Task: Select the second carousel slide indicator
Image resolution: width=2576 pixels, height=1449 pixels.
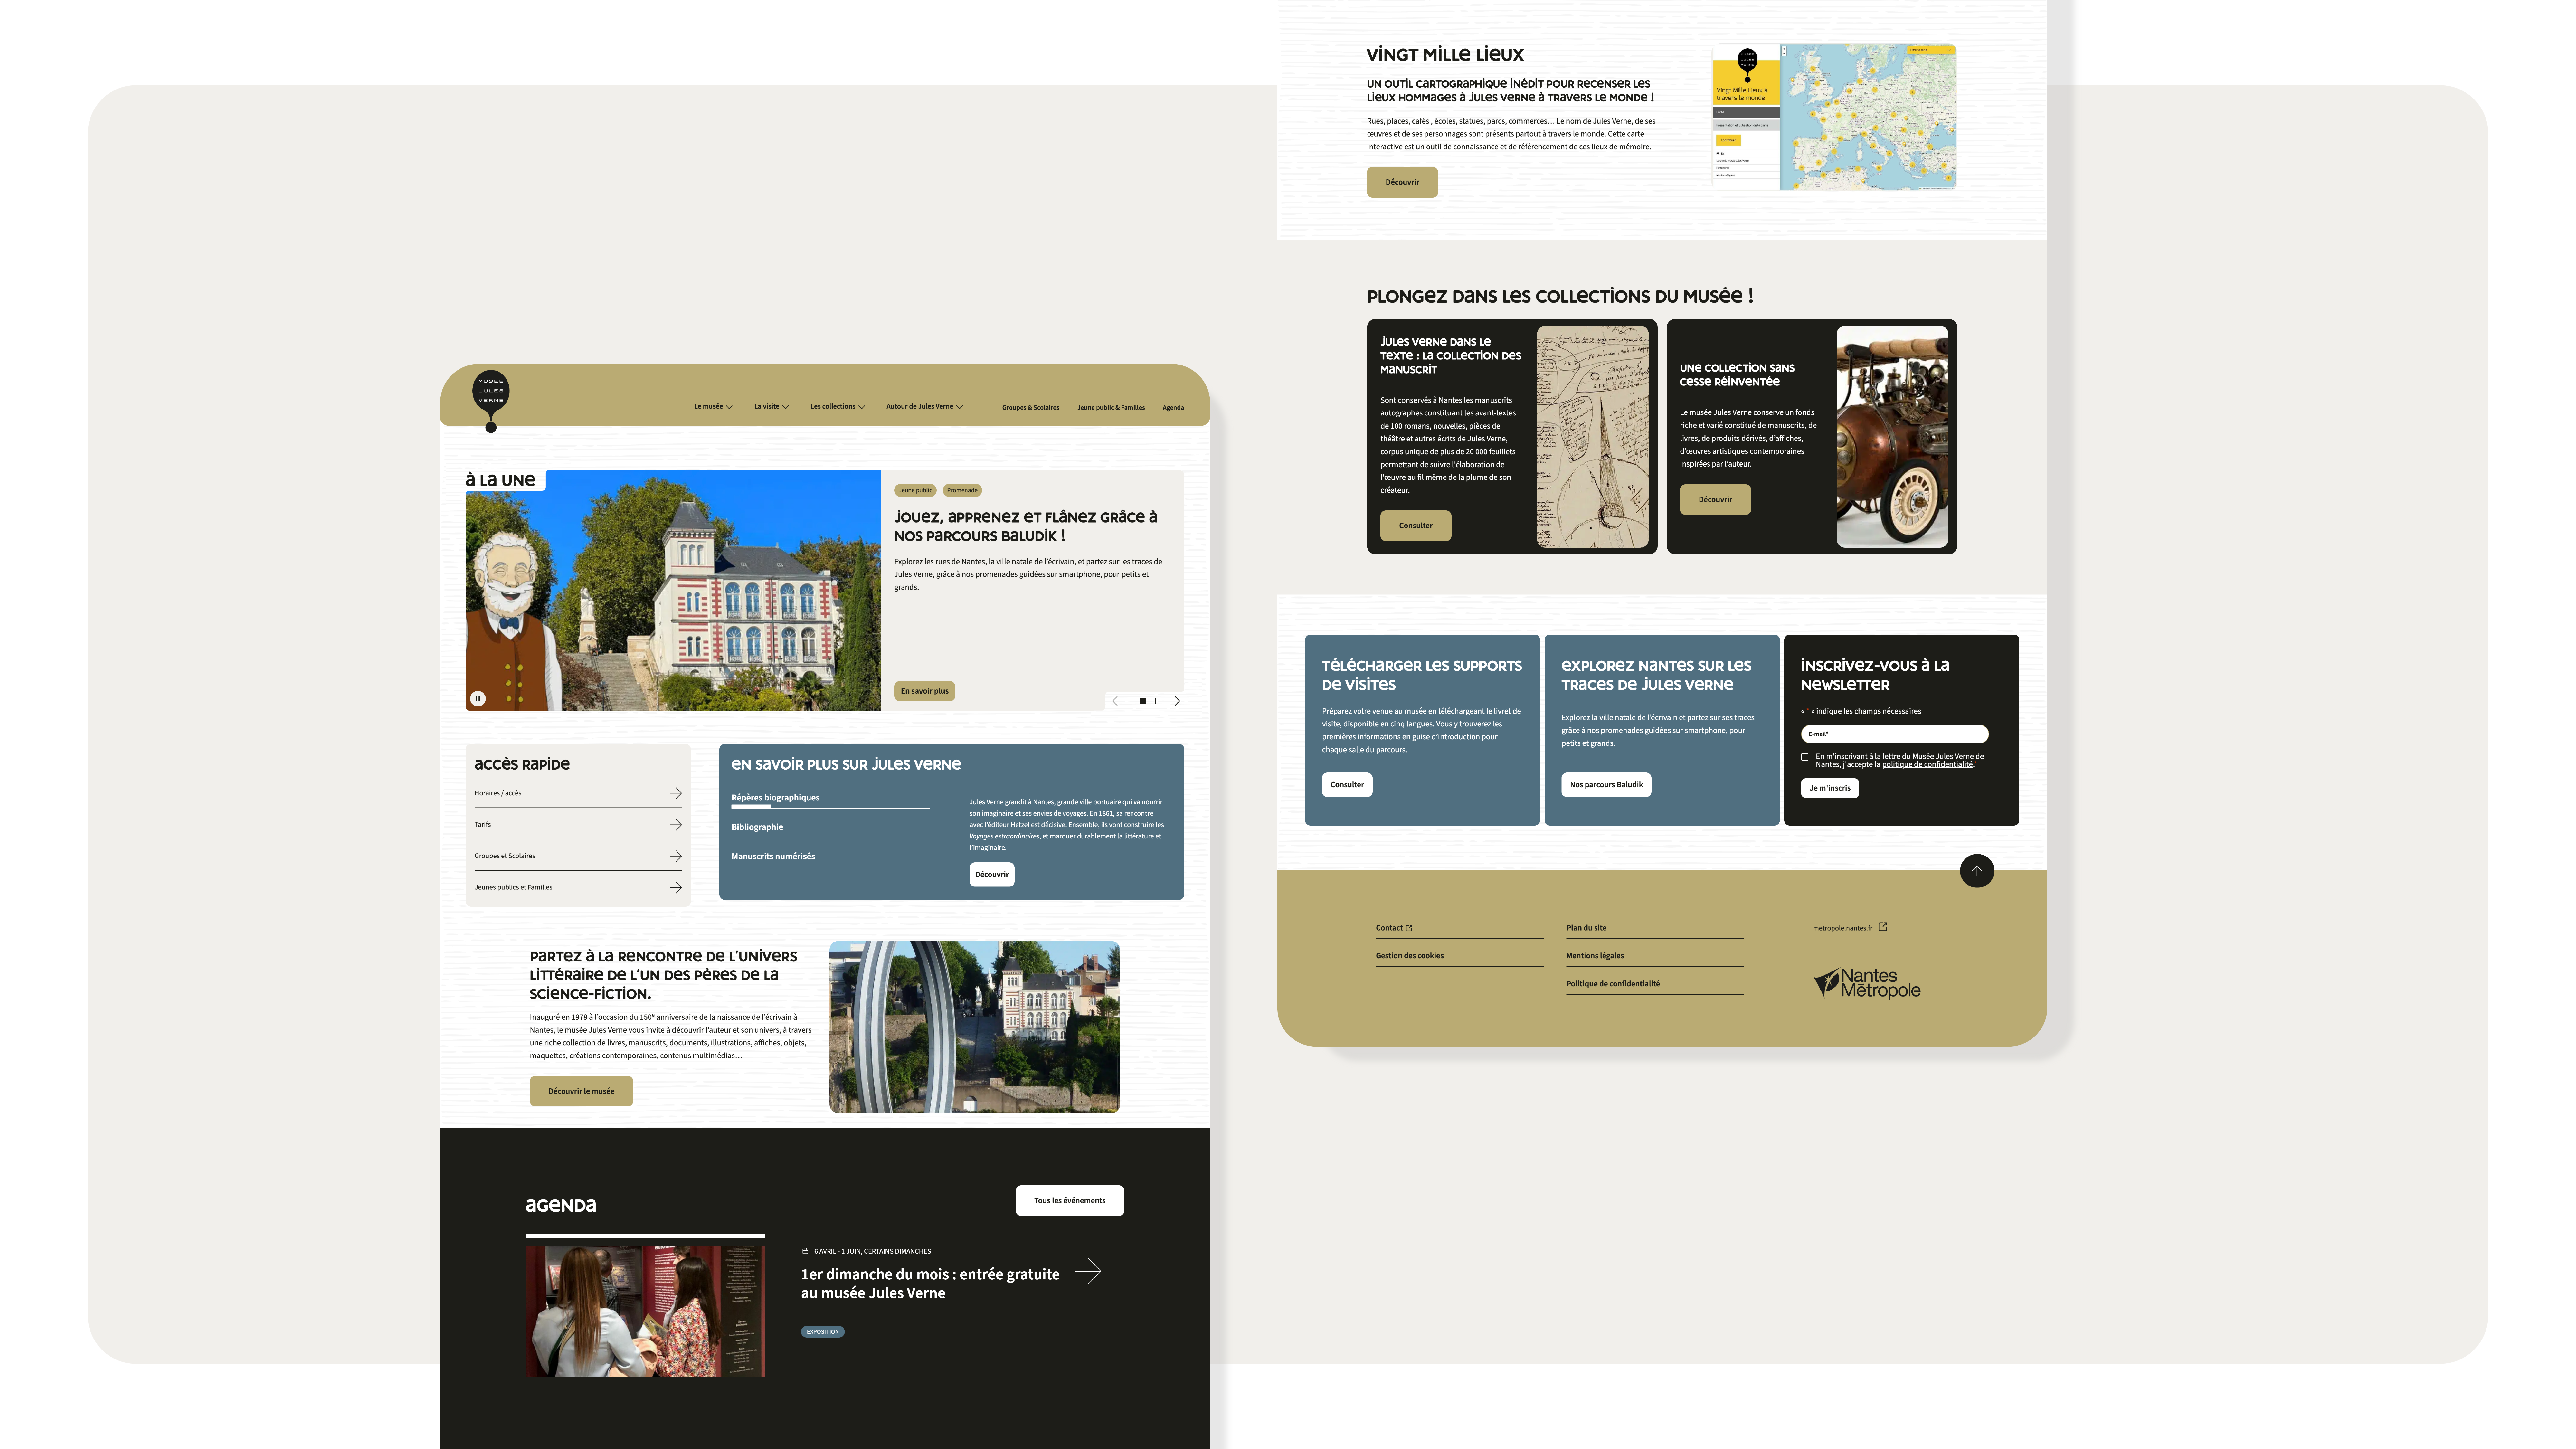Action: pyautogui.click(x=1153, y=701)
